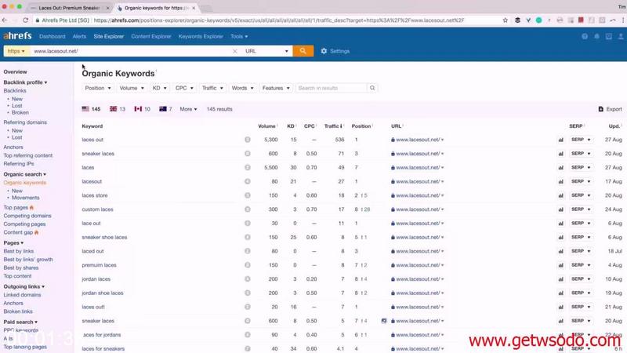627x353 pixels.
Task: Select the Canada flag 10 results
Action: tap(143, 109)
